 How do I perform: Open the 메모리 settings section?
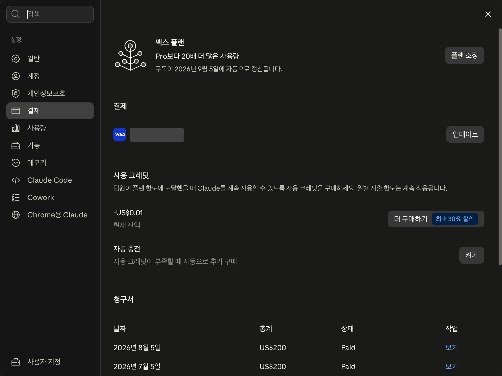(50, 163)
